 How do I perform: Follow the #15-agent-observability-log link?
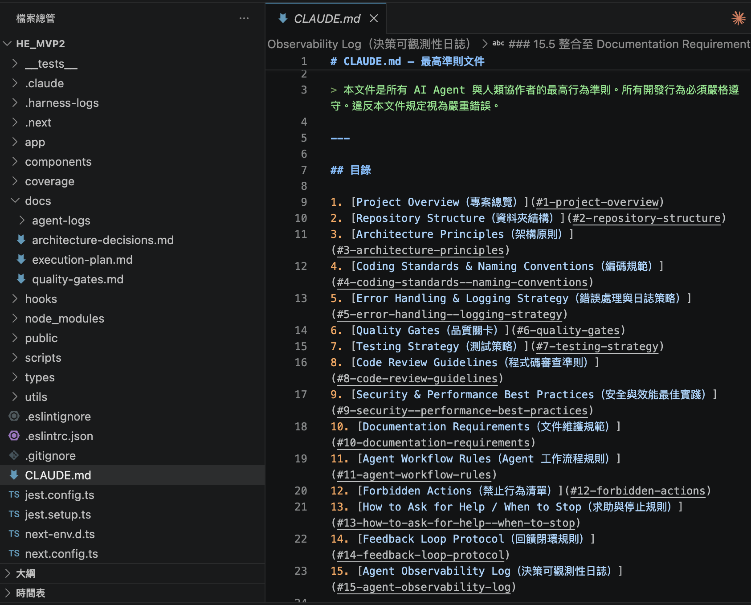(x=423, y=587)
